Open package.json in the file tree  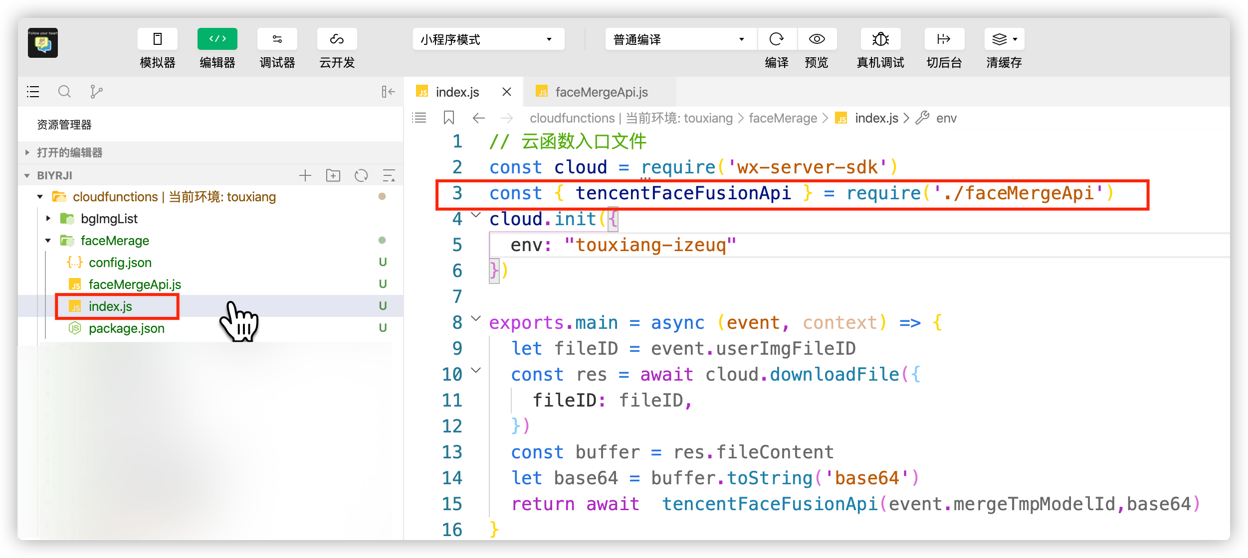click(x=126, y=328)
